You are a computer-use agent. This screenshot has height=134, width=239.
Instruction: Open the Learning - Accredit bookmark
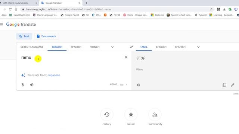tap(221, 15)
